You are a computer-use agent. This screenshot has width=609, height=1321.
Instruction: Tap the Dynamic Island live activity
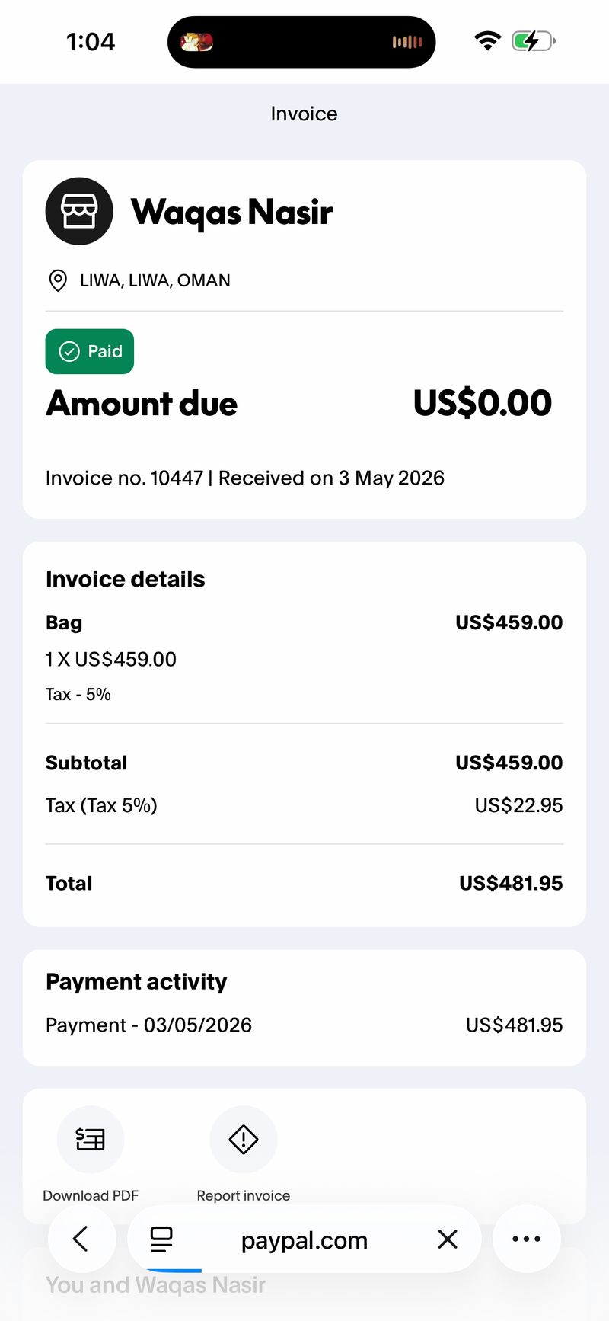click(x=301, y=42)
